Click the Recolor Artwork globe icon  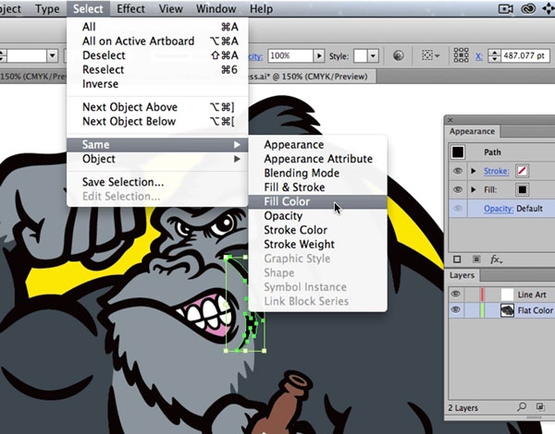(398, 56)
